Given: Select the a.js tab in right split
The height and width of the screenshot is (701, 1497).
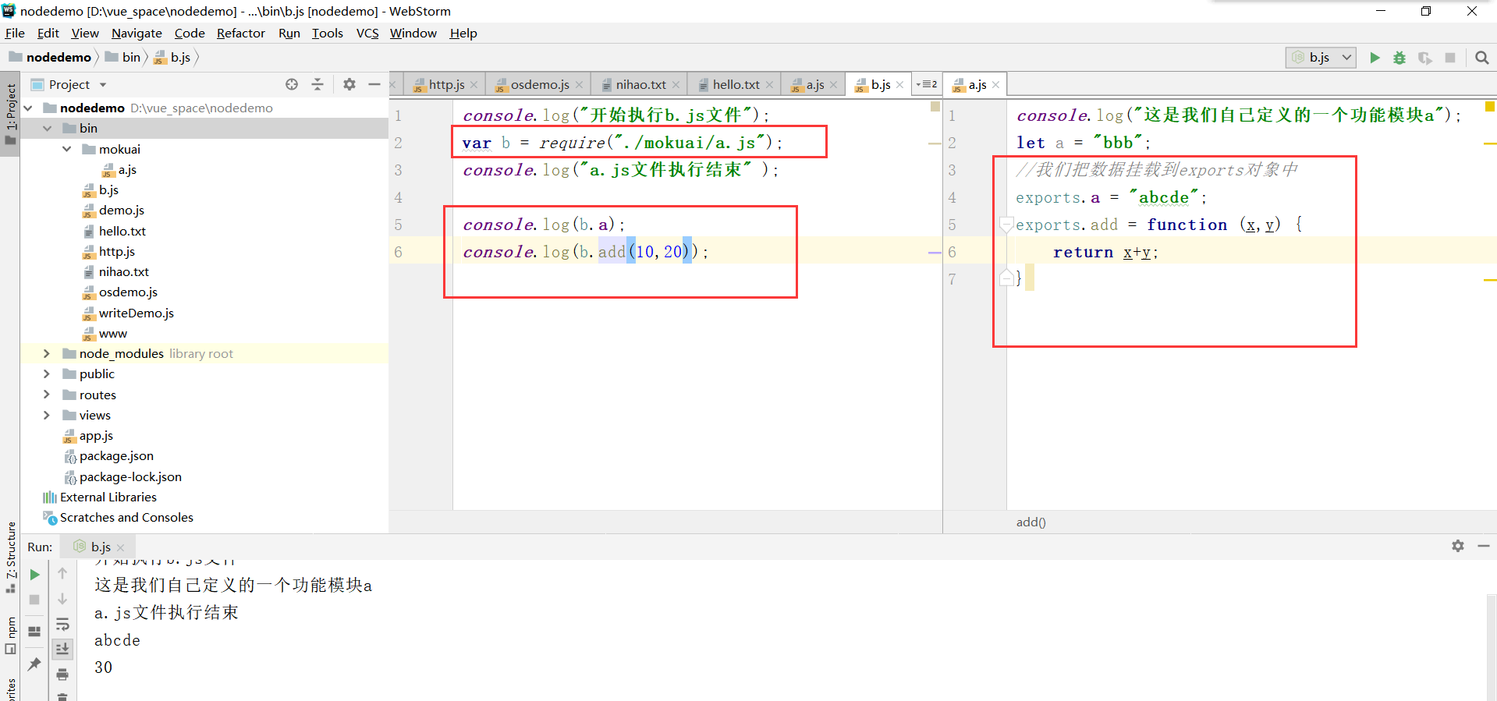Looking at the screenshot, I should pyautogui.click(x=977, y=84).
